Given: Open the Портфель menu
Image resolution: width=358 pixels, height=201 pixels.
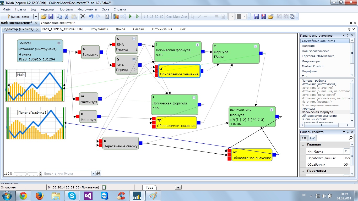Looking at the screenshot, I should 66,9.
